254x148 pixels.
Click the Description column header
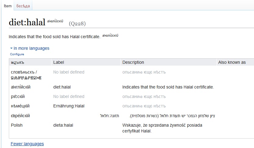tap(133, 62)
